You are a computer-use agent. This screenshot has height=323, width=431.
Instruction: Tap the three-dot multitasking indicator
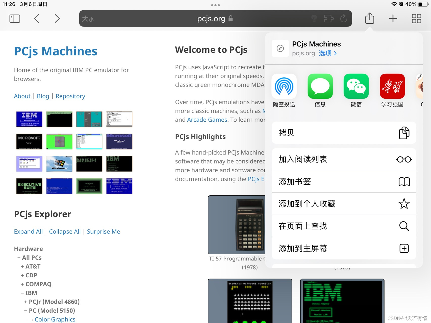(215, 5)
